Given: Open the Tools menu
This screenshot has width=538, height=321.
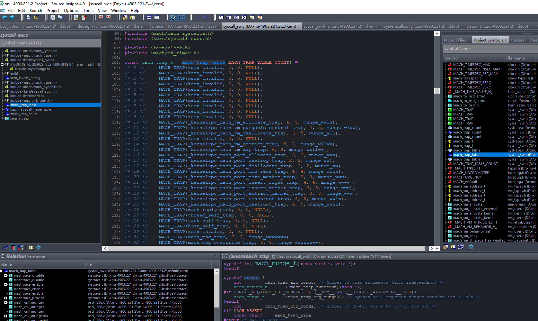Looking at the screenshot, I should [x=88, y=10].
